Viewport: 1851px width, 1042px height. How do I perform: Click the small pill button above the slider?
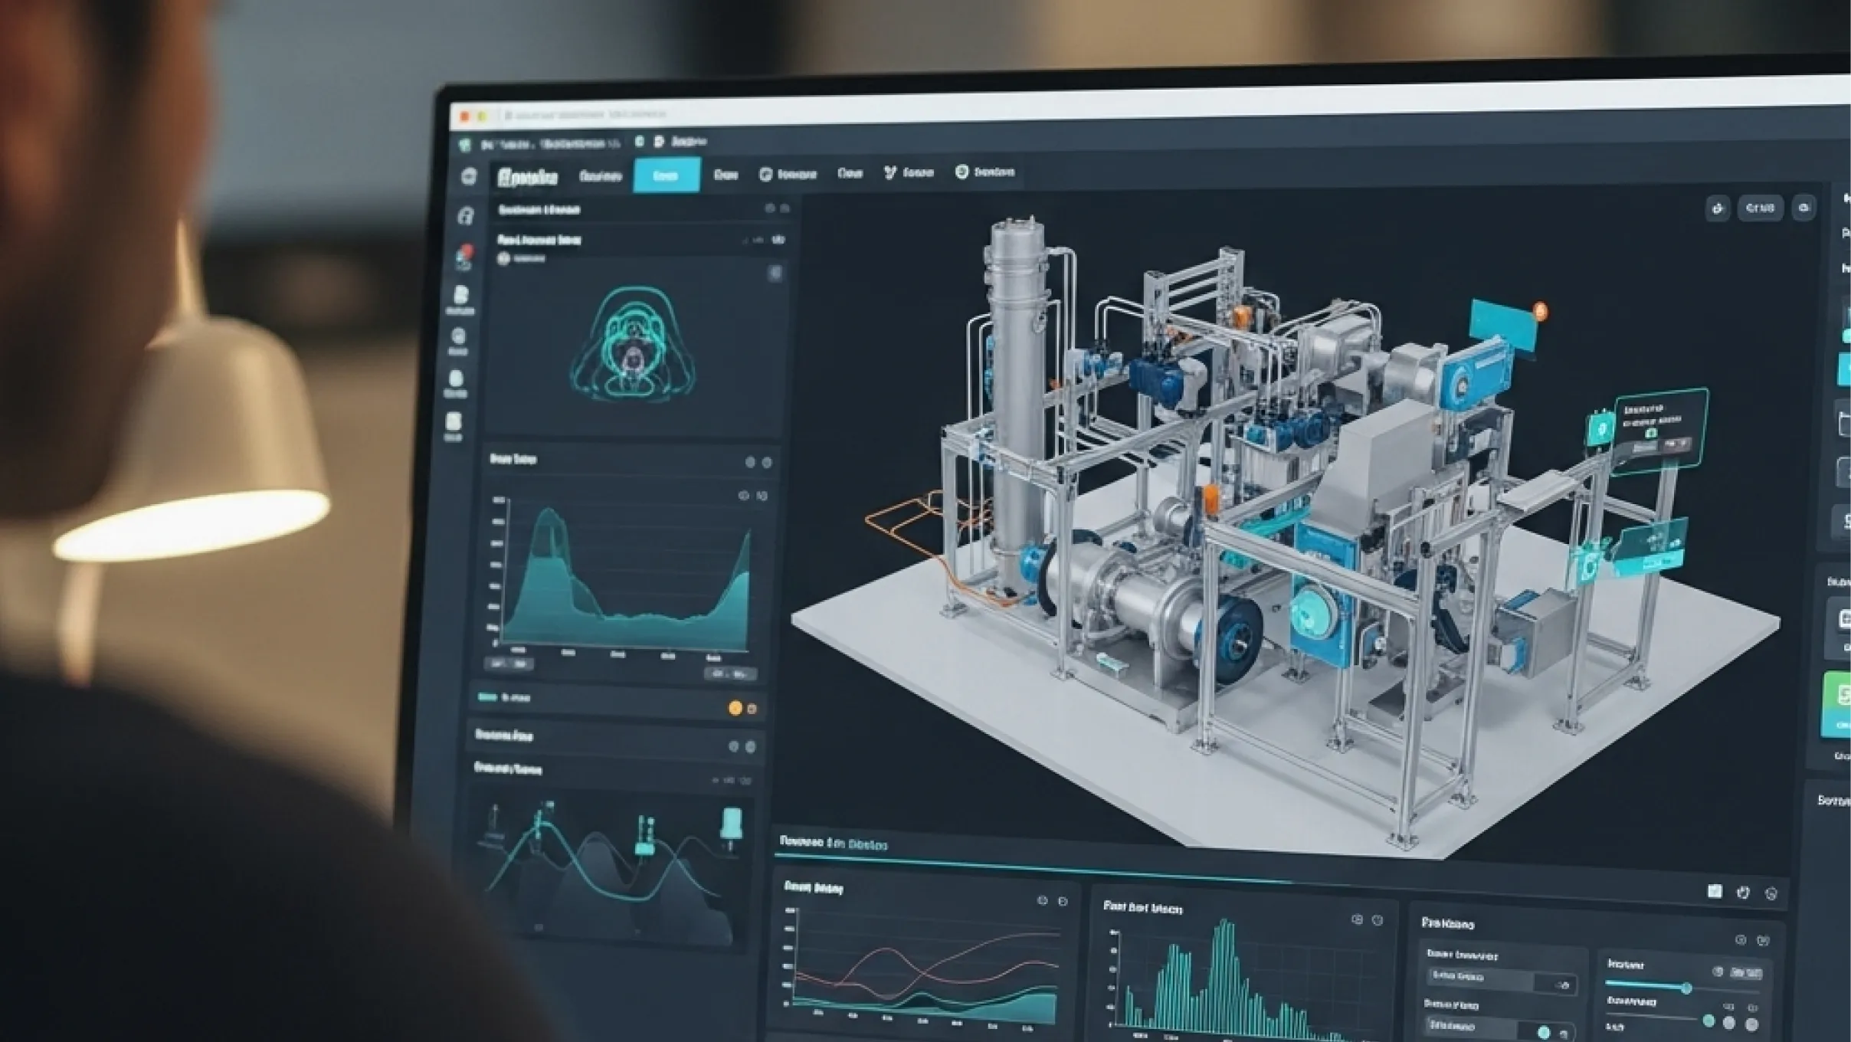click(1746, 973)
